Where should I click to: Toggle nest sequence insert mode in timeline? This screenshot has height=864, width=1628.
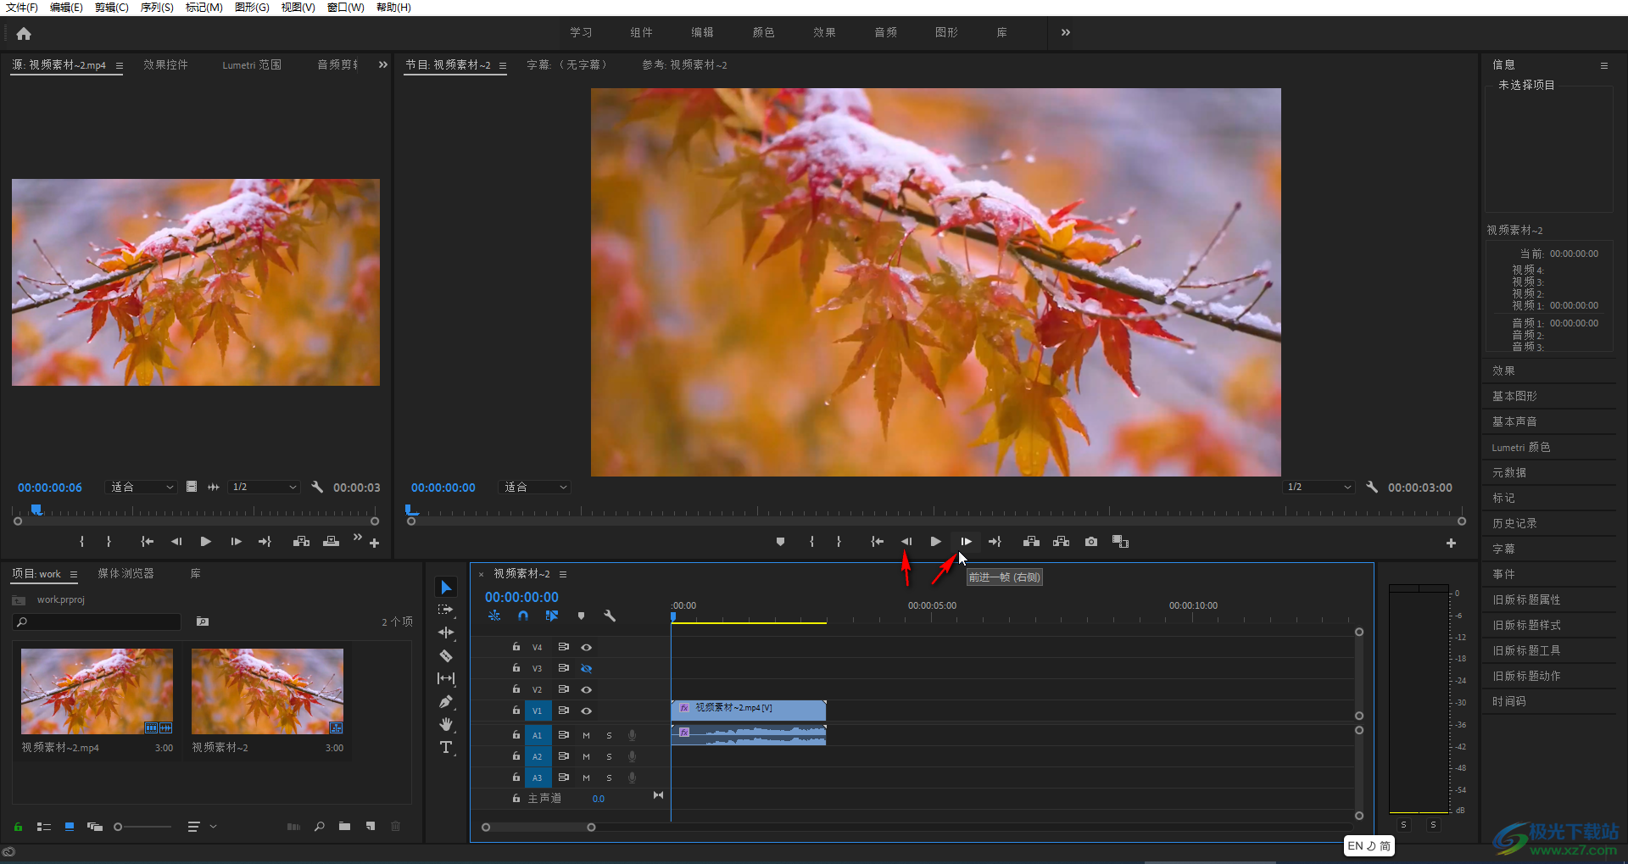click(x=494, y=616)
